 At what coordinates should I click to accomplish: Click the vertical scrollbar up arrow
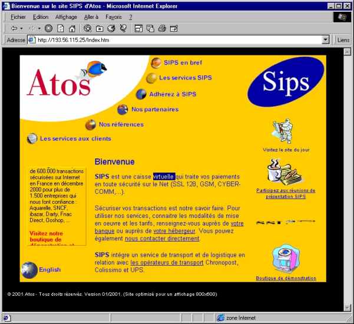pos(347,52)
